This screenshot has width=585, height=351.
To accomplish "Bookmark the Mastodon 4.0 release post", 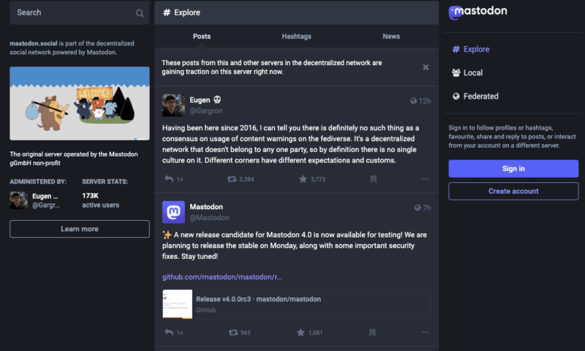I will point(372,332).
